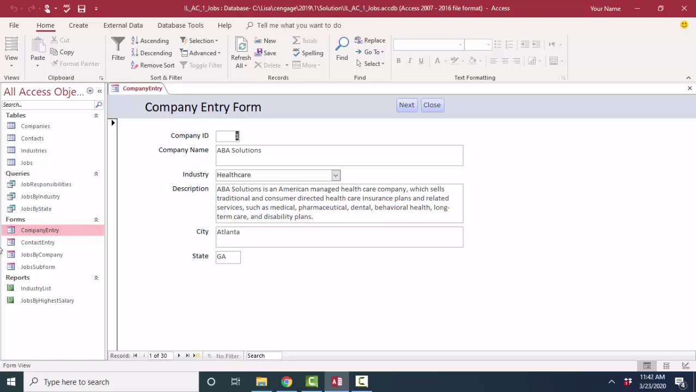This screenshot has height=392, width=696.
Task: Click the Find magnifier icon
Action: point(342,45)
